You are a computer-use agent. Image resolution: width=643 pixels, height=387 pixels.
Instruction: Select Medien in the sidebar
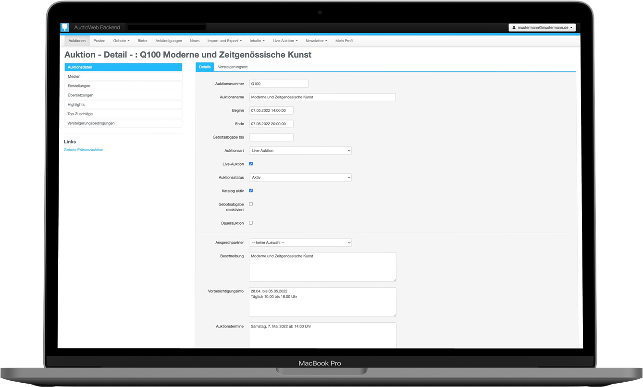click(123, 77)
